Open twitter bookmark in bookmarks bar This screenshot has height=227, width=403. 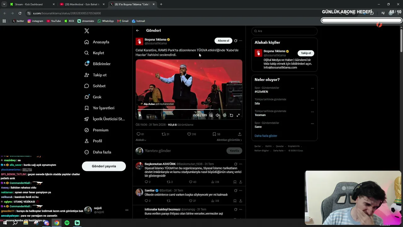coord(18,21)
